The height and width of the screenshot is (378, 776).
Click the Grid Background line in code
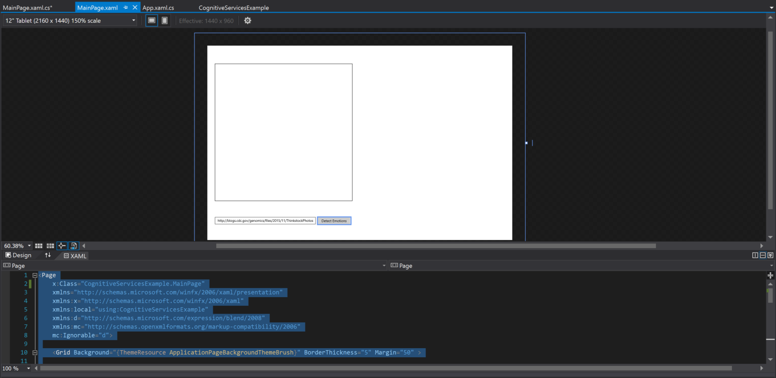(x=237, y=353)
